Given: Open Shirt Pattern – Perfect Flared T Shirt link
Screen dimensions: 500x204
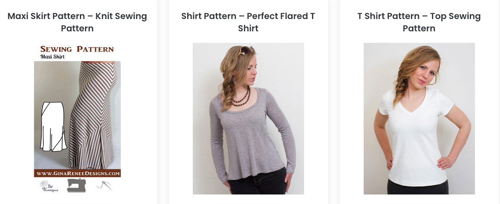Looking at the screenshot, I should [248, 22].
